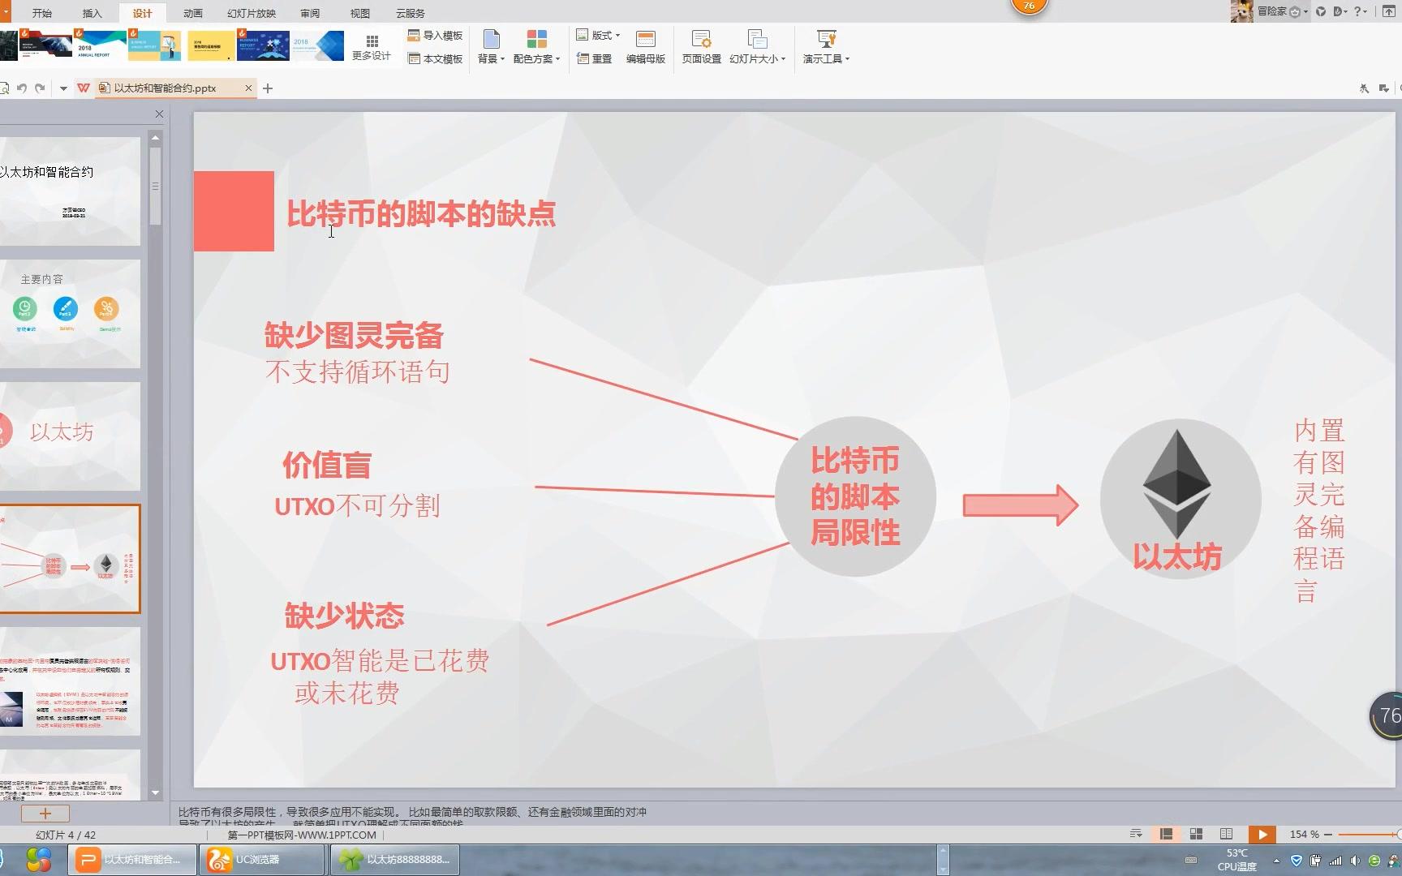Viewport: 1402px width, 876px height.
Task: Select the currently highlighted fourth slide thumbnail
Action: click(x=70, y=559)
